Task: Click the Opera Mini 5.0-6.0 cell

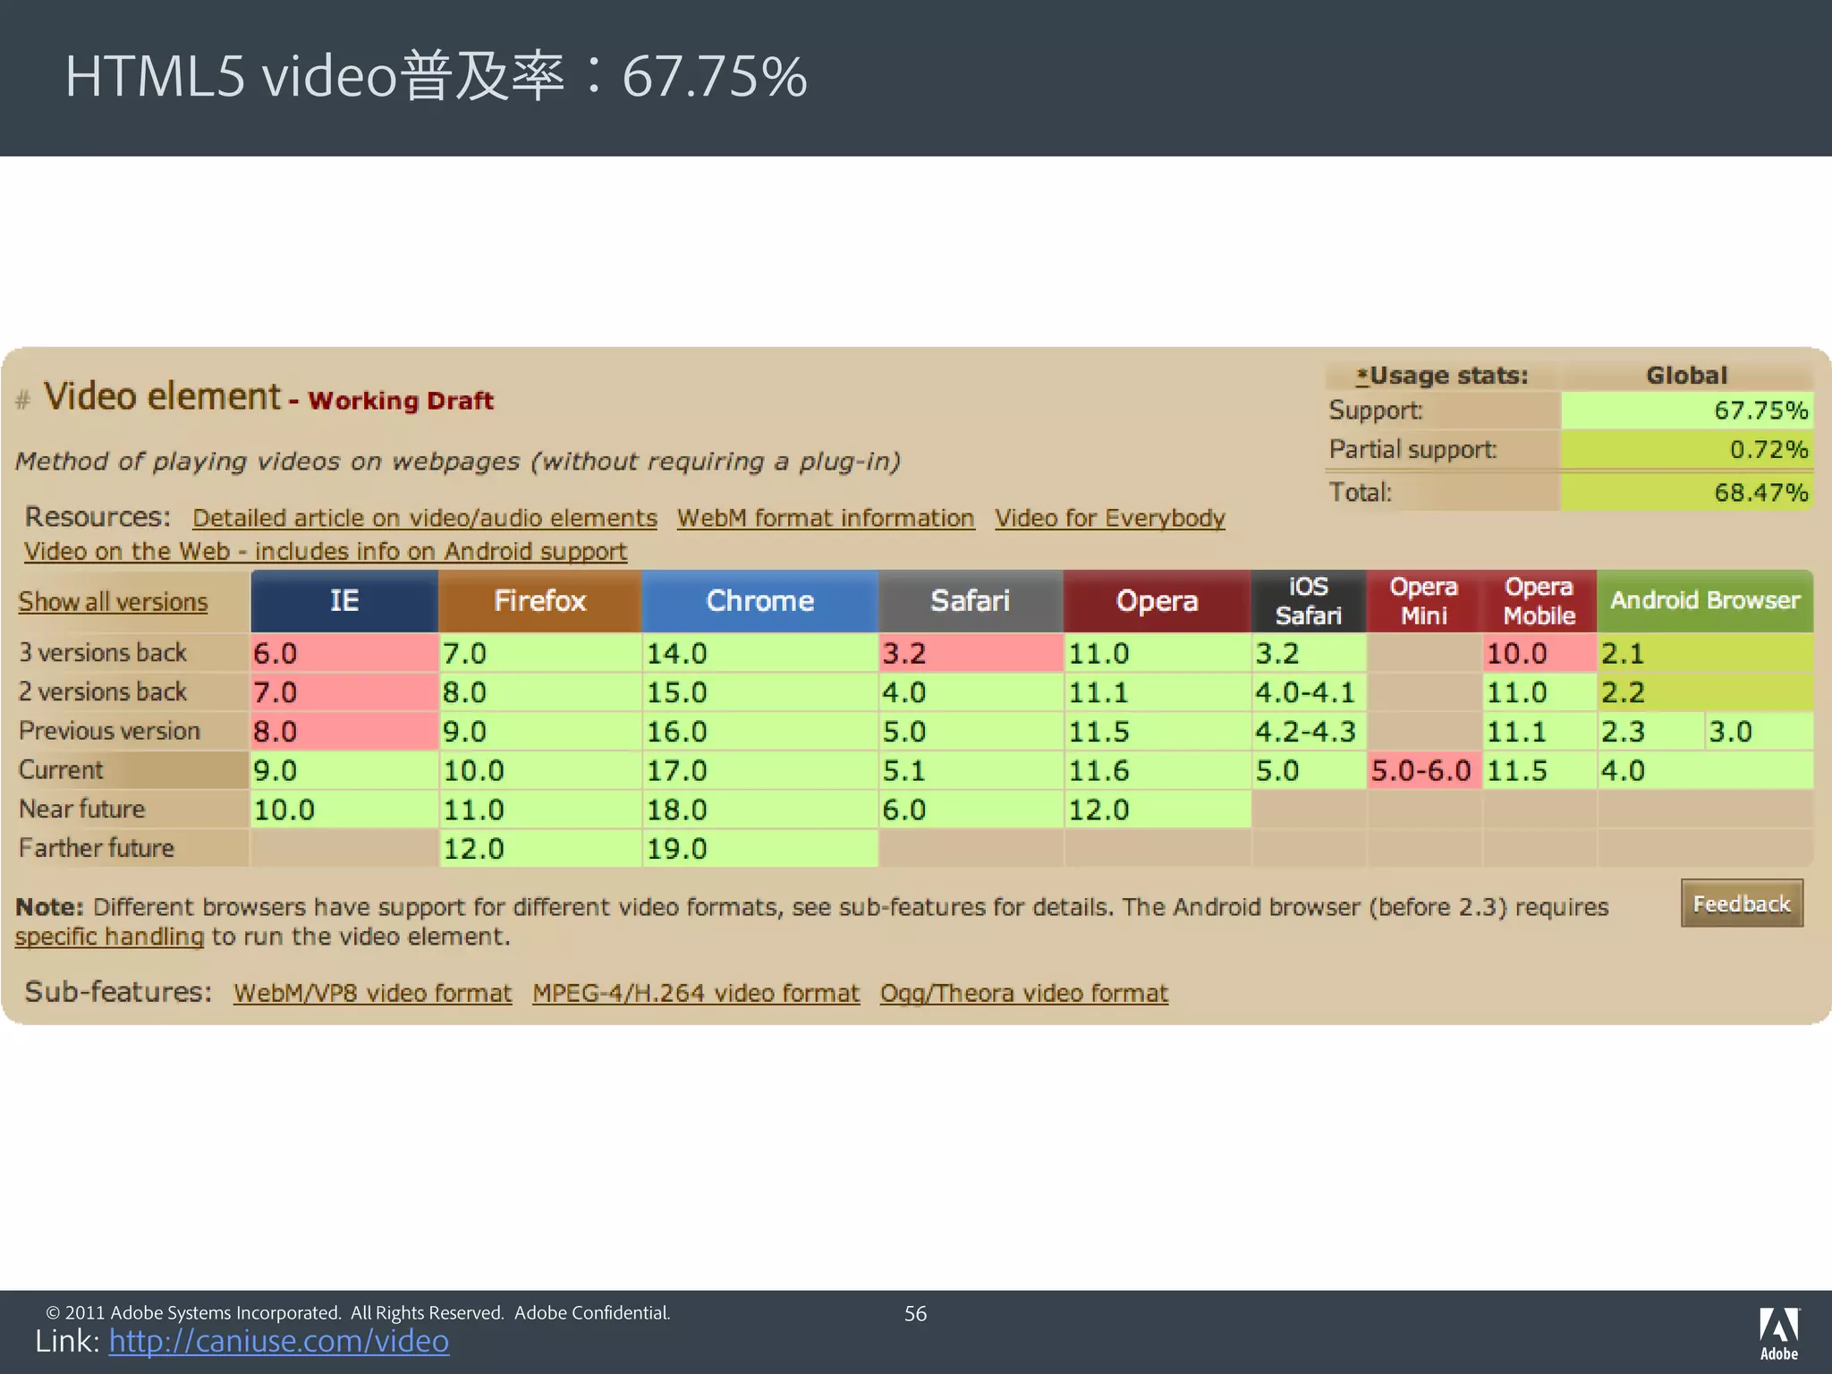Action: click(x=1424, y=770)
